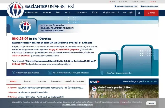Select the GÜNCEL news tab

[13, 81]
